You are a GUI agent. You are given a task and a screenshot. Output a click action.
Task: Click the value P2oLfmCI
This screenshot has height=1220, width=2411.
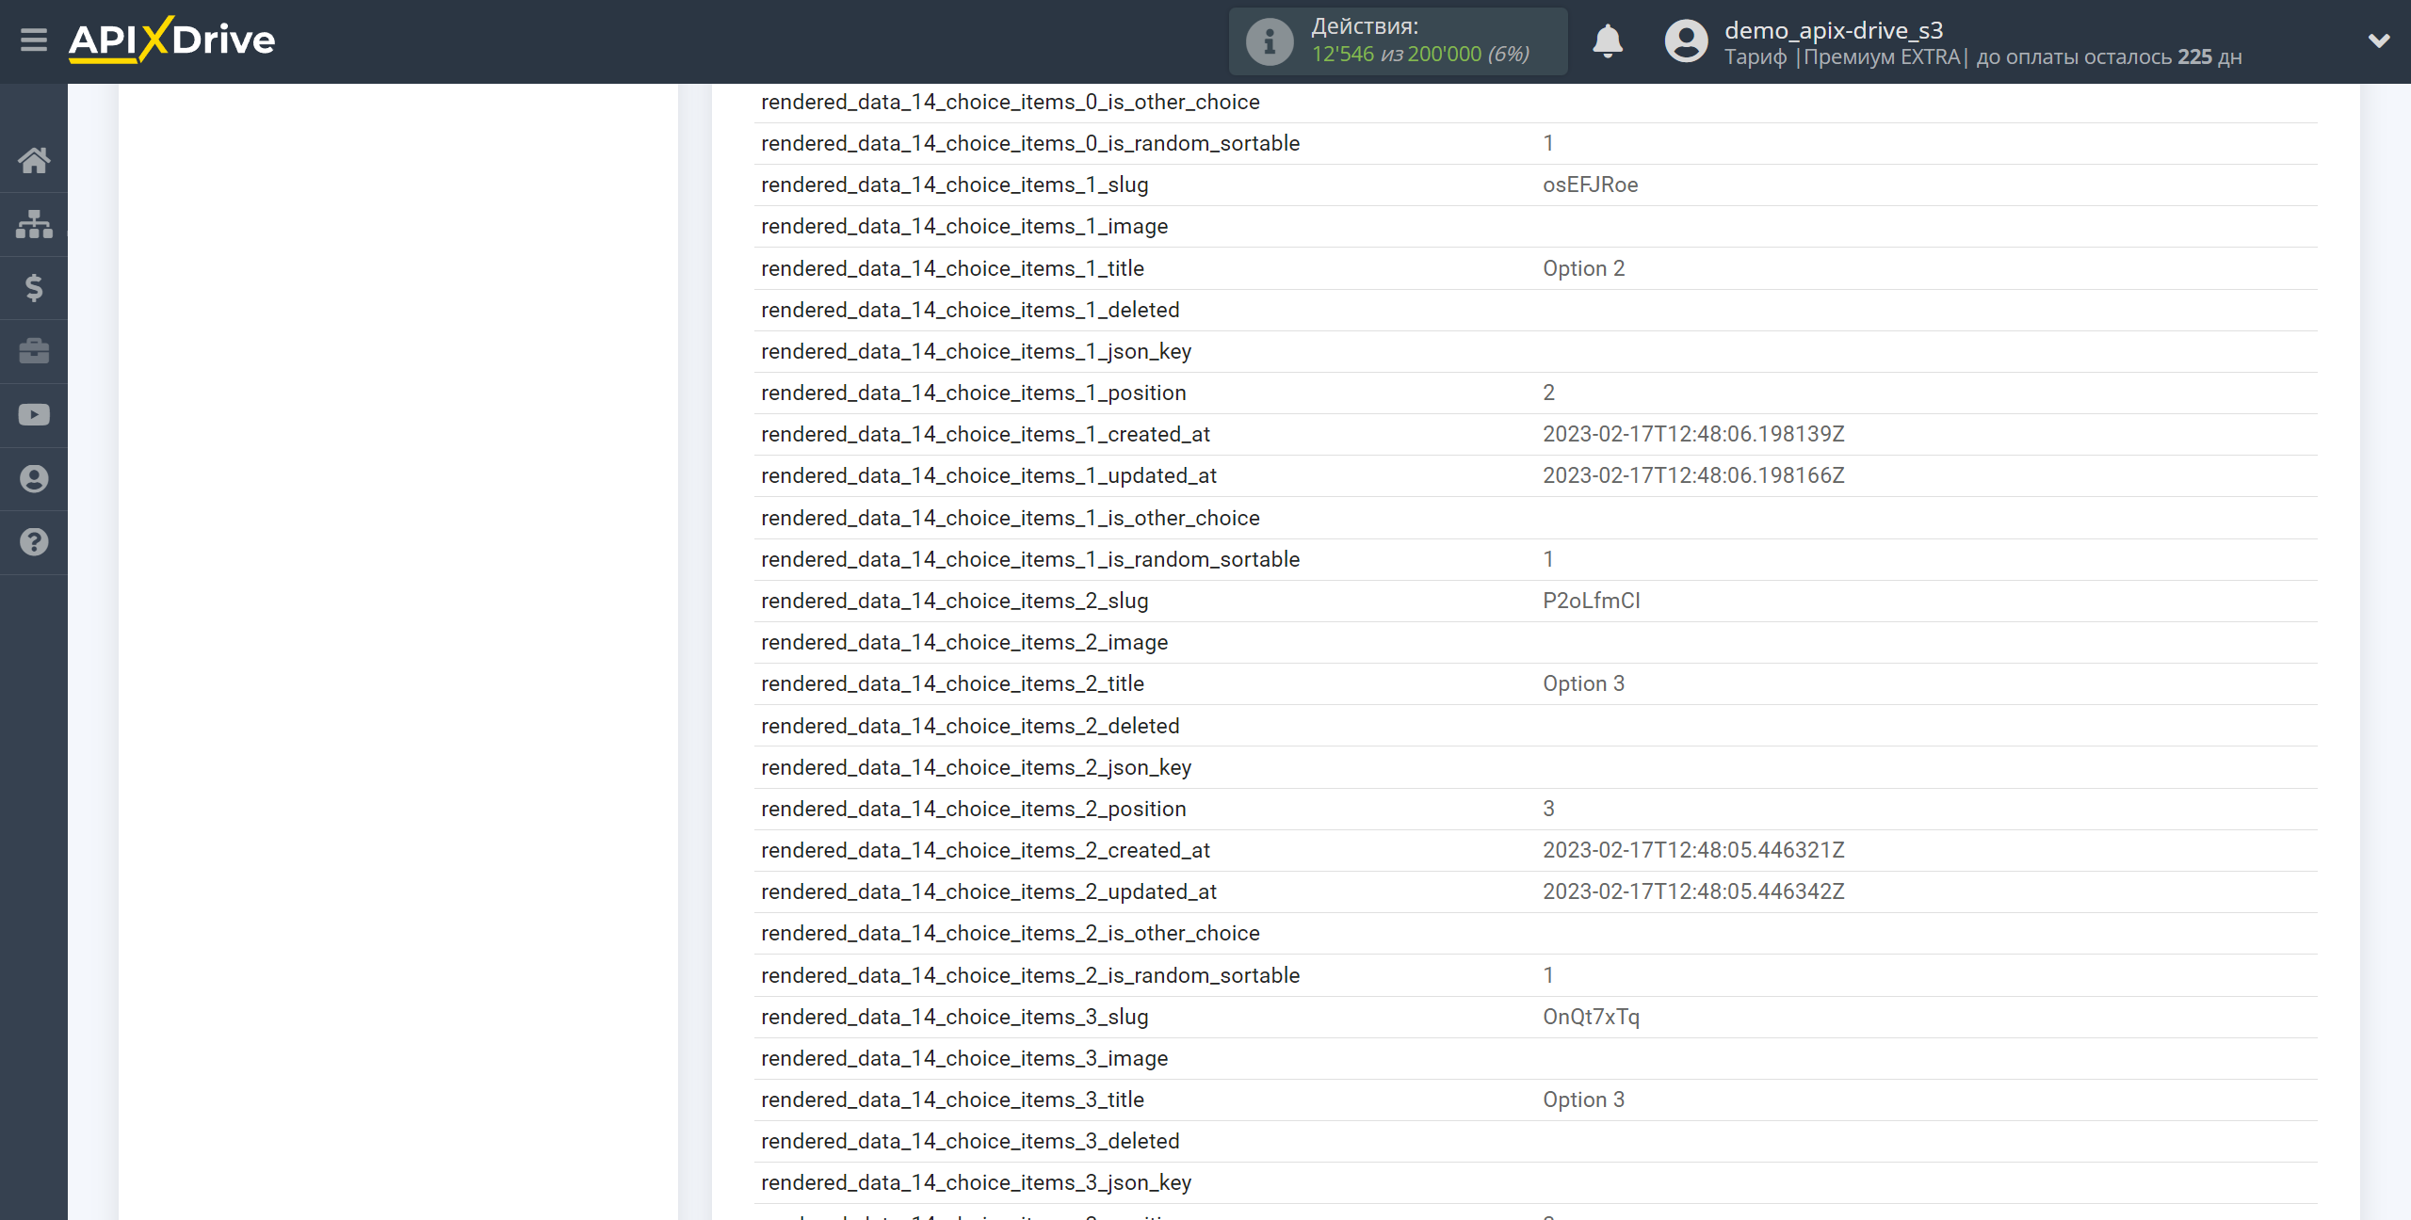1591,601
